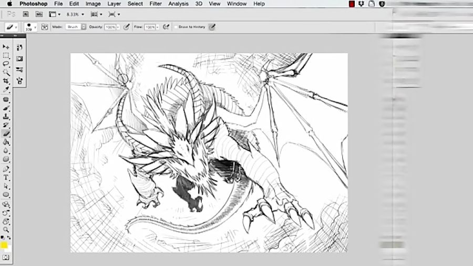Select the Spot Healing Brush tool

(6, 99)
